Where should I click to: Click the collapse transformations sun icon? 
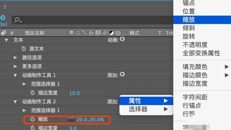pyautogui.click(x=78, y=33)
